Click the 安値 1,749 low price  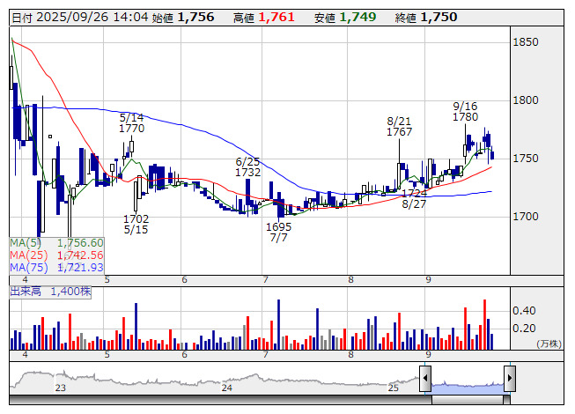(x=345, y=18)
